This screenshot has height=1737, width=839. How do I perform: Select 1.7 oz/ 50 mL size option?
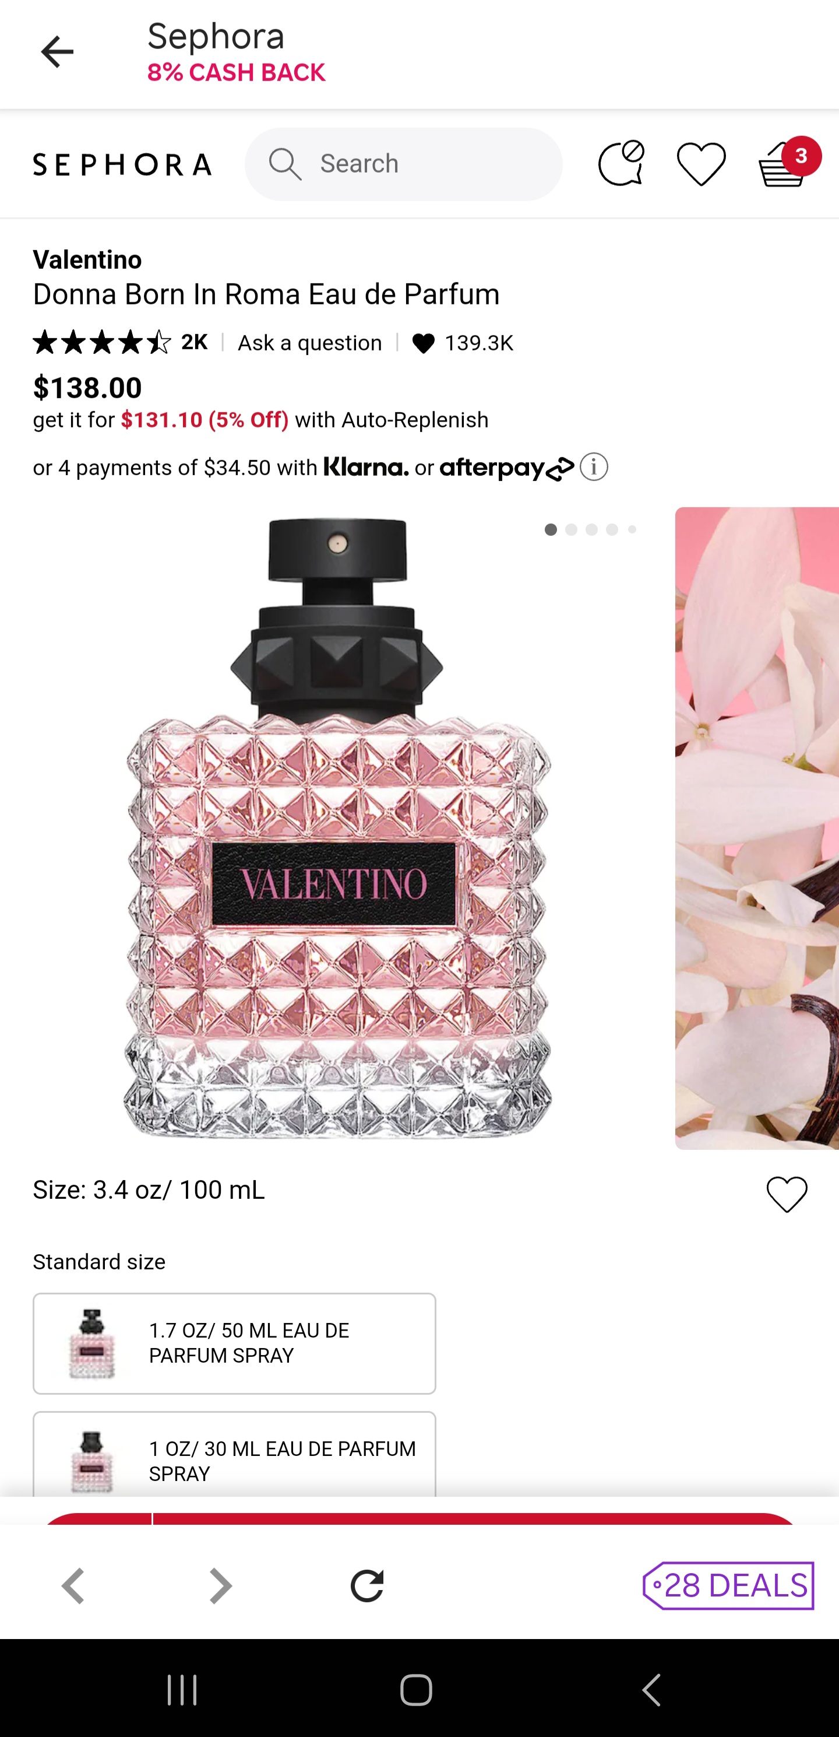235,1343
